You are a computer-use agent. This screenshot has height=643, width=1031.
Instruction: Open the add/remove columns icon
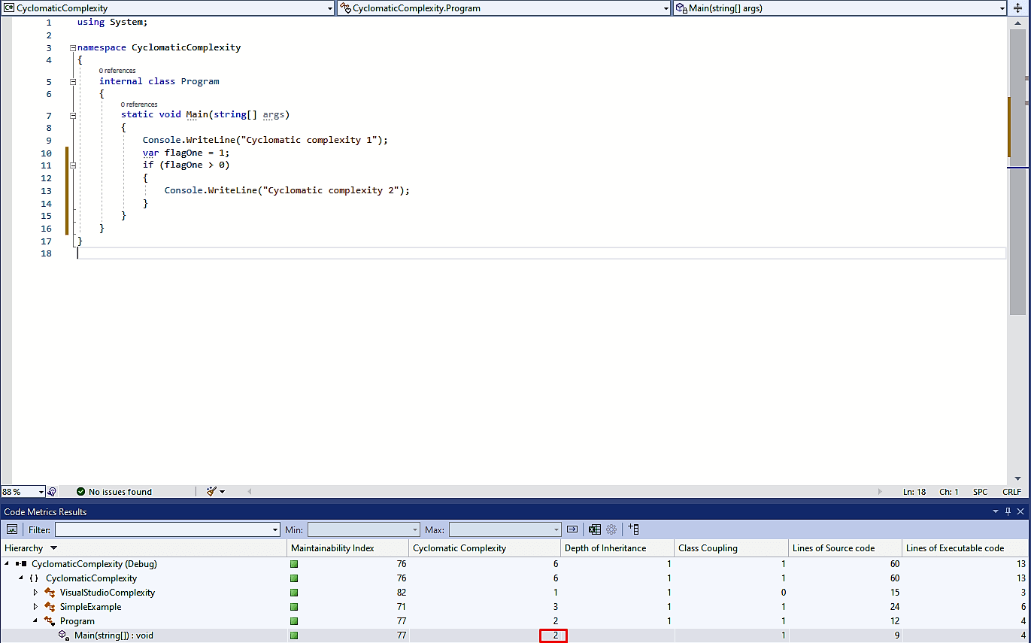(633, 529)
